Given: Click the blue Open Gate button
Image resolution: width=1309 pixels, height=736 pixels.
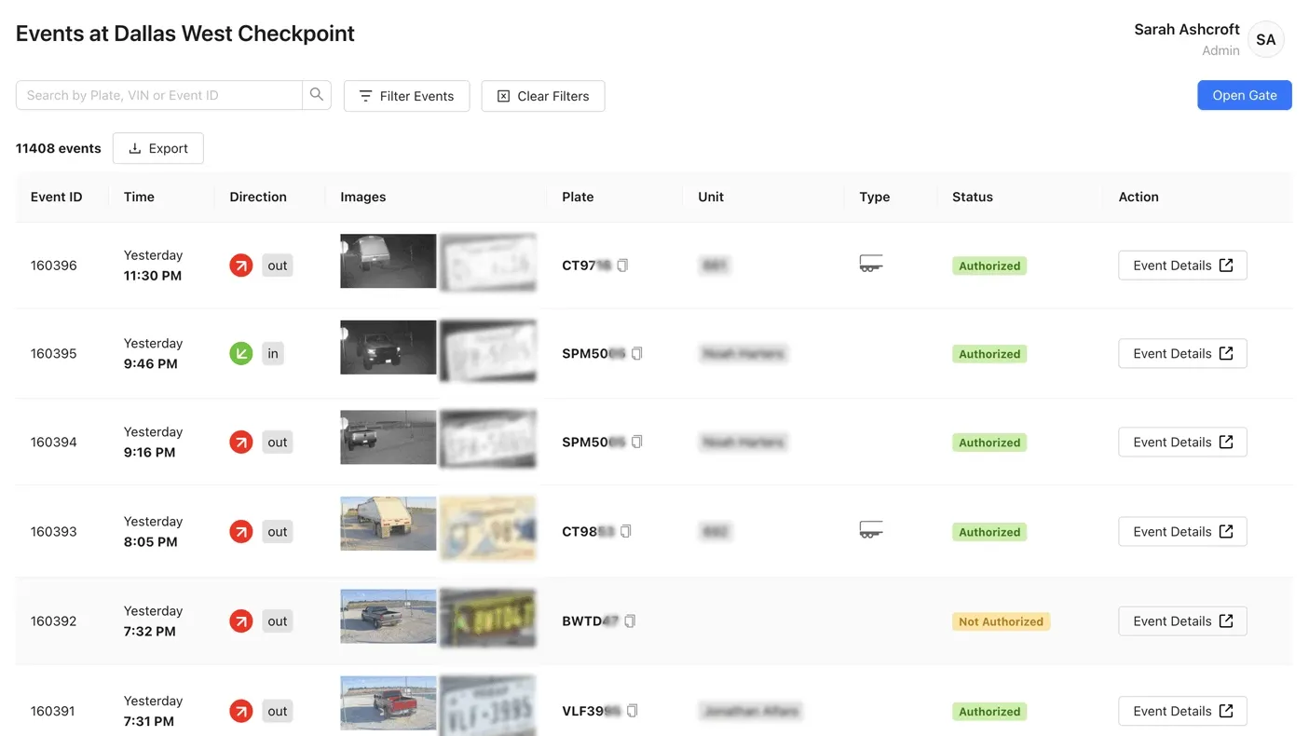Looking at the screenshot, I should coord(1244,95).
